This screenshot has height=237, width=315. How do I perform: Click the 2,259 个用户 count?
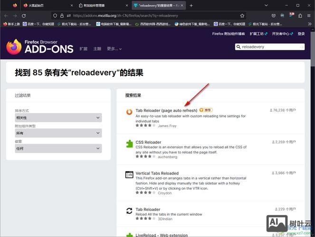[284, 142]
